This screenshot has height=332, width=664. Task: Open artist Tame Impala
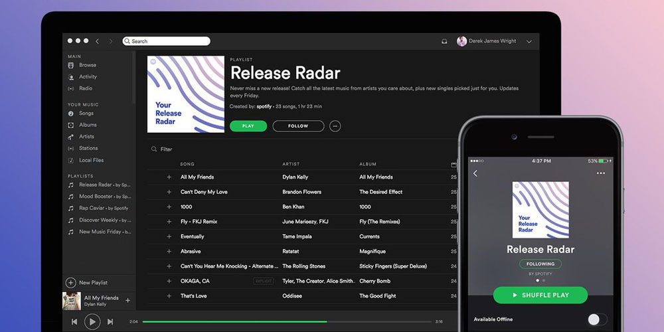tap(297, 236)
